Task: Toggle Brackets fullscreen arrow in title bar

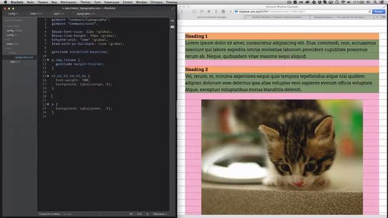Action: pyautogui.click(x=173, y=8)
